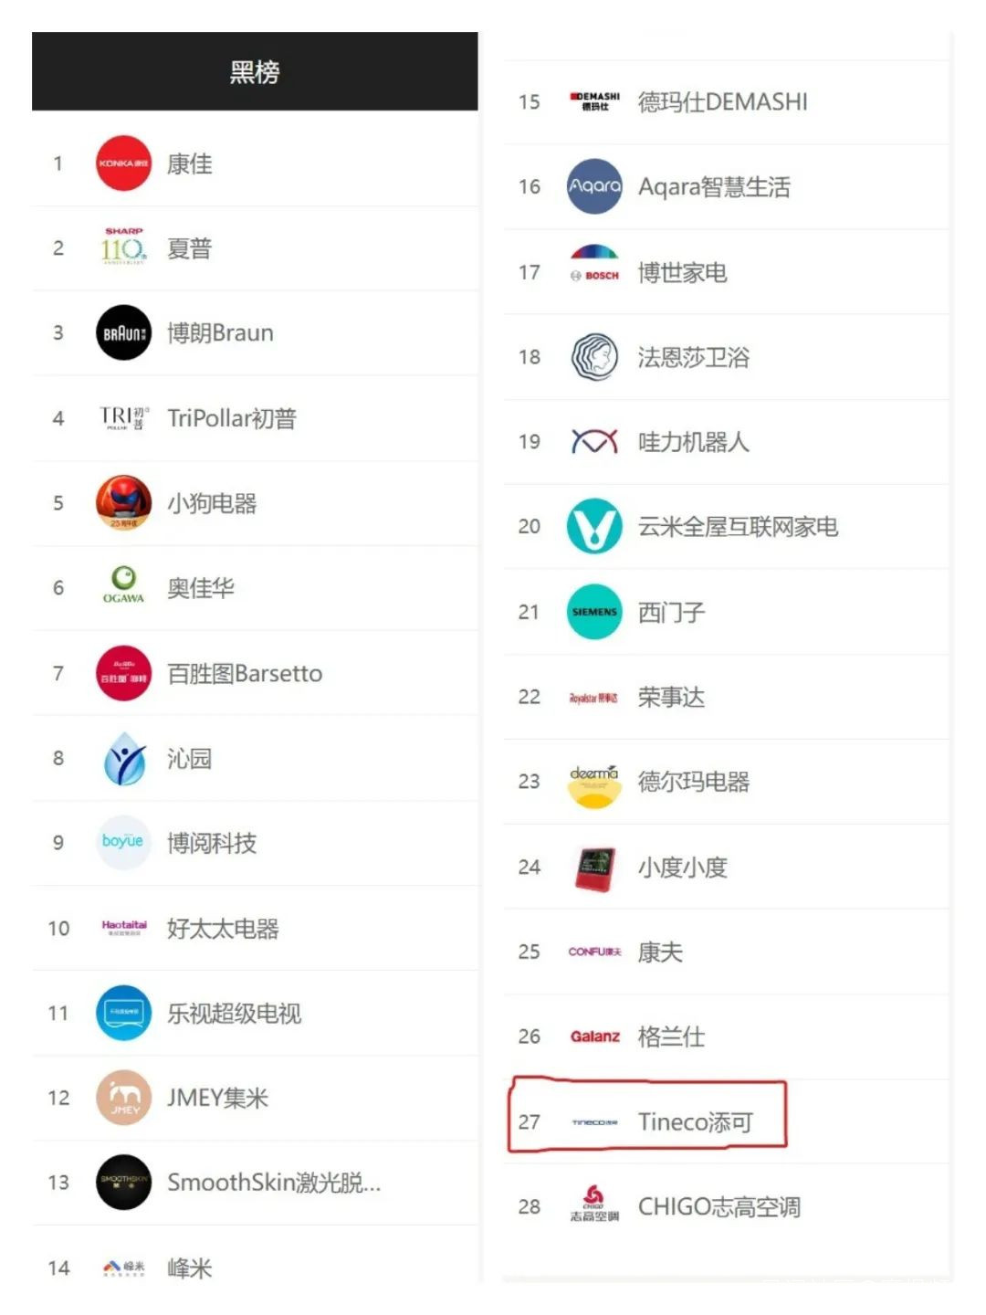Screen dimensions: 986x1315
Task: Open the black Braun logo icon
Action: [x=123, y=332]
